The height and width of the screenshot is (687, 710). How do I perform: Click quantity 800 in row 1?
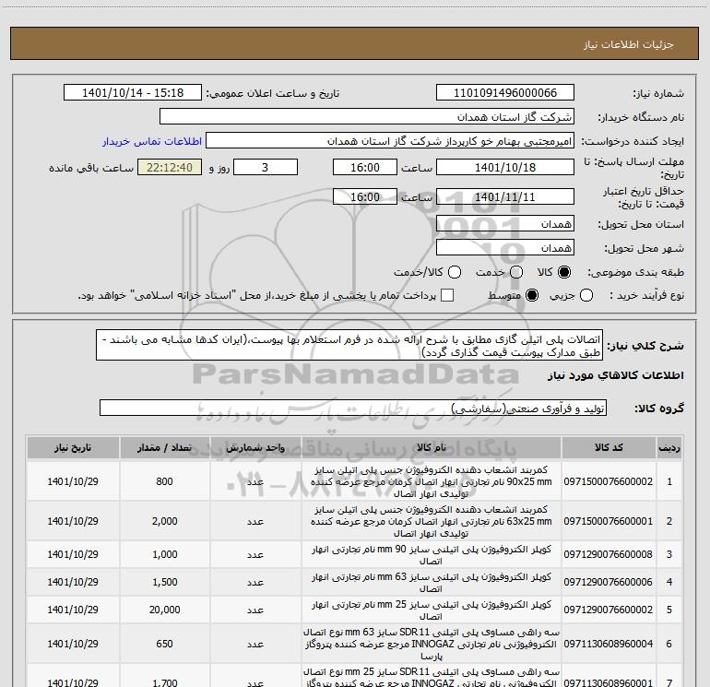164,481
